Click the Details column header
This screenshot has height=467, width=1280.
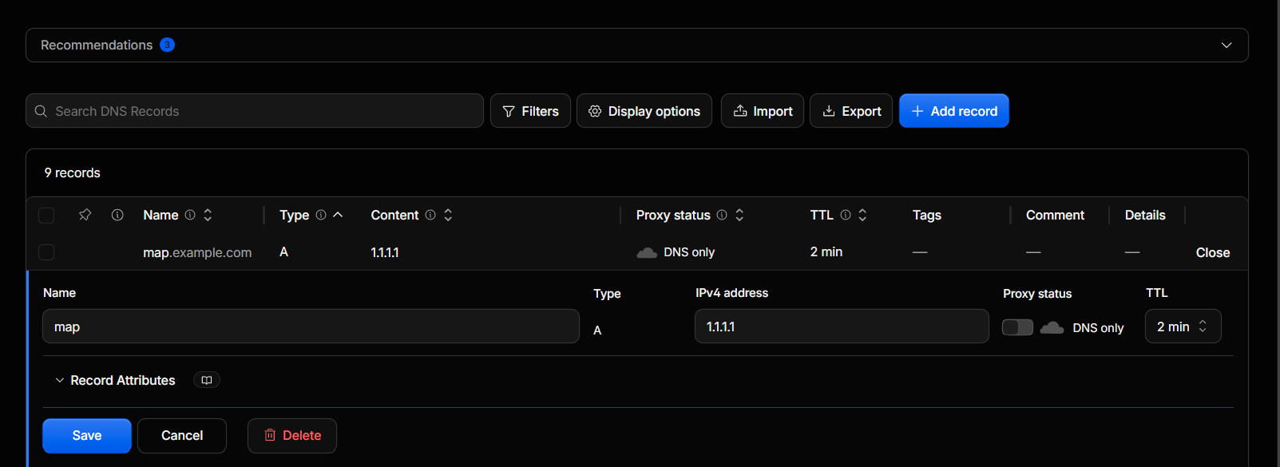pyautogui.click(x=1145, y=215)
